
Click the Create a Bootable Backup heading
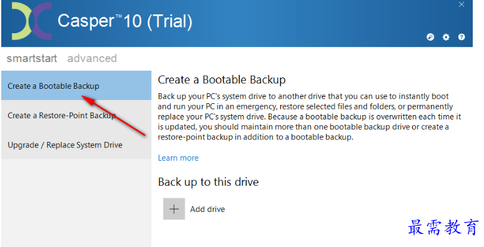coord(221,80)
